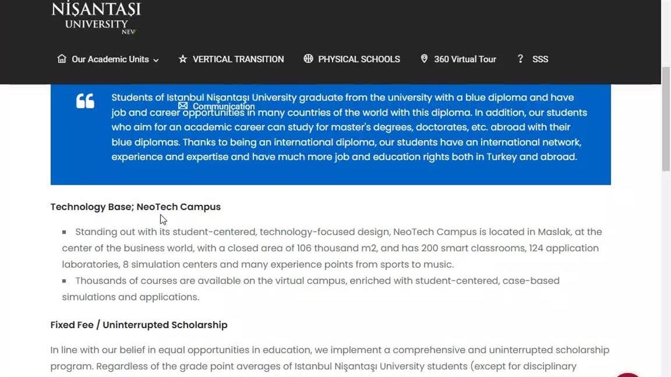Click the star icon beside Vertical Transition
This screenshot has width=671, height=377.
tap(183, 59)
